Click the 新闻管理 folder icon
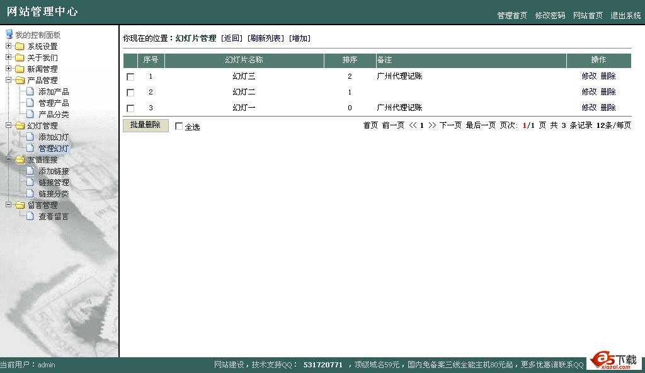This screenshot has height=373, width=645. coord(20,69)
